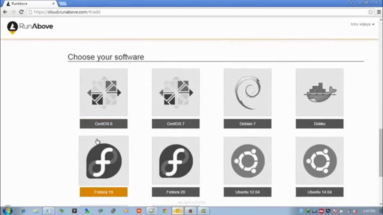Reload the current page
The width and height of the screenshot is (383, 215).
tap(21, 12)
